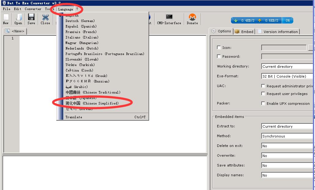
Task: Launch the CMD-Interface toolbar icon
Action: [169, 19]
